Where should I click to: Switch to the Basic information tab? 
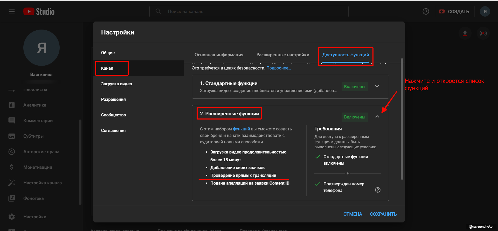tap(219, 55)
